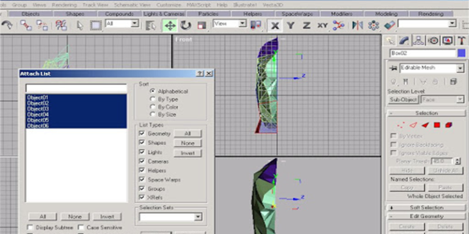
Task: Open the MAXScript menu
Action: coord(198,5)
